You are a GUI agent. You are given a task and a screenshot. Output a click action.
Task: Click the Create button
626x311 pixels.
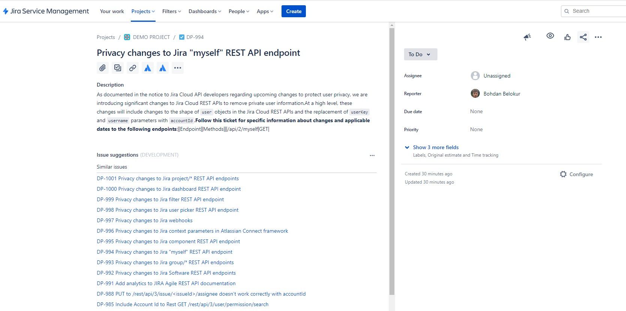294,11
